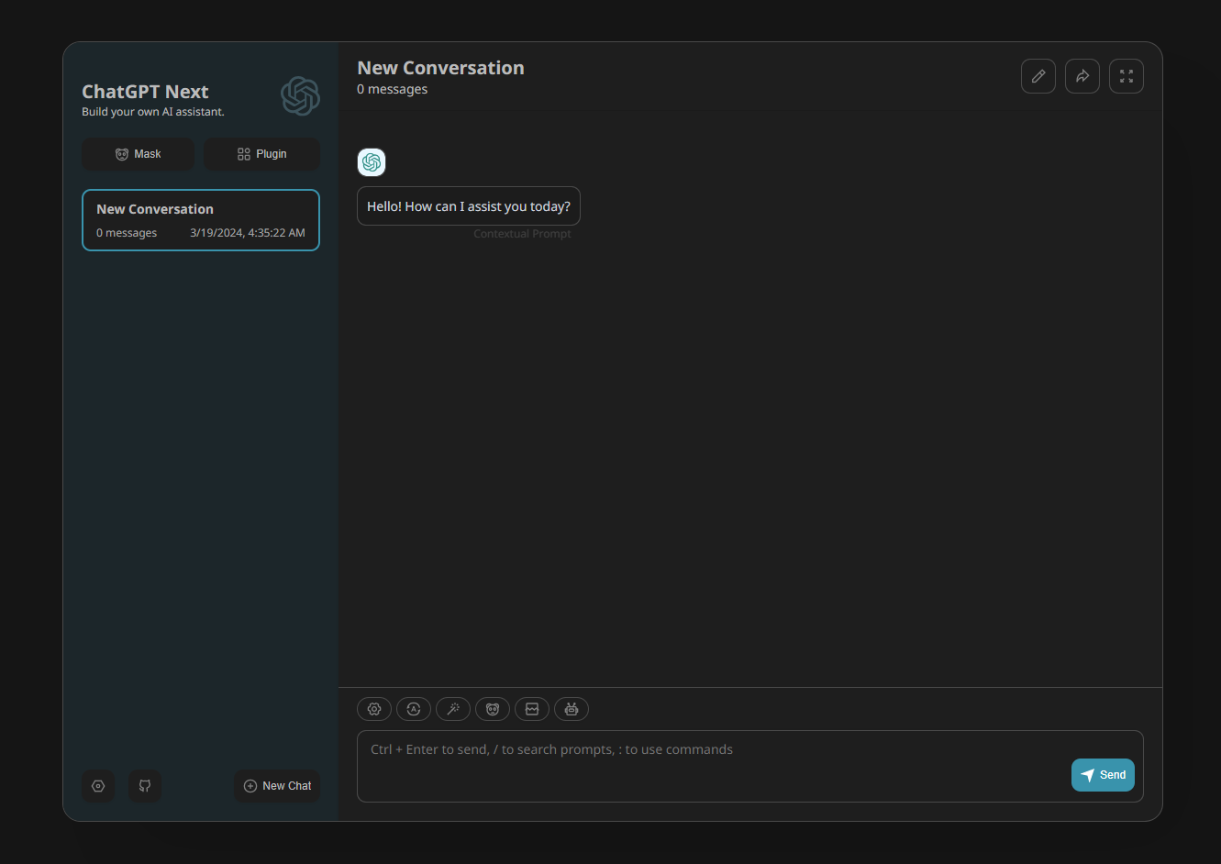Click the New Conversation header title
The height and width of the screenshot is (864, 1221).
pos(440,68)
